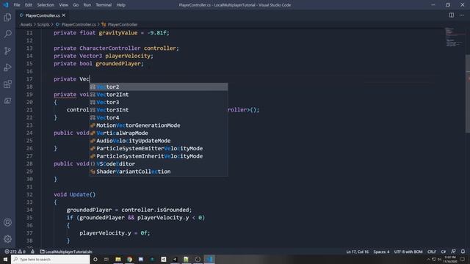
Task: Click the editor minimap
Action: coord(455,37)
